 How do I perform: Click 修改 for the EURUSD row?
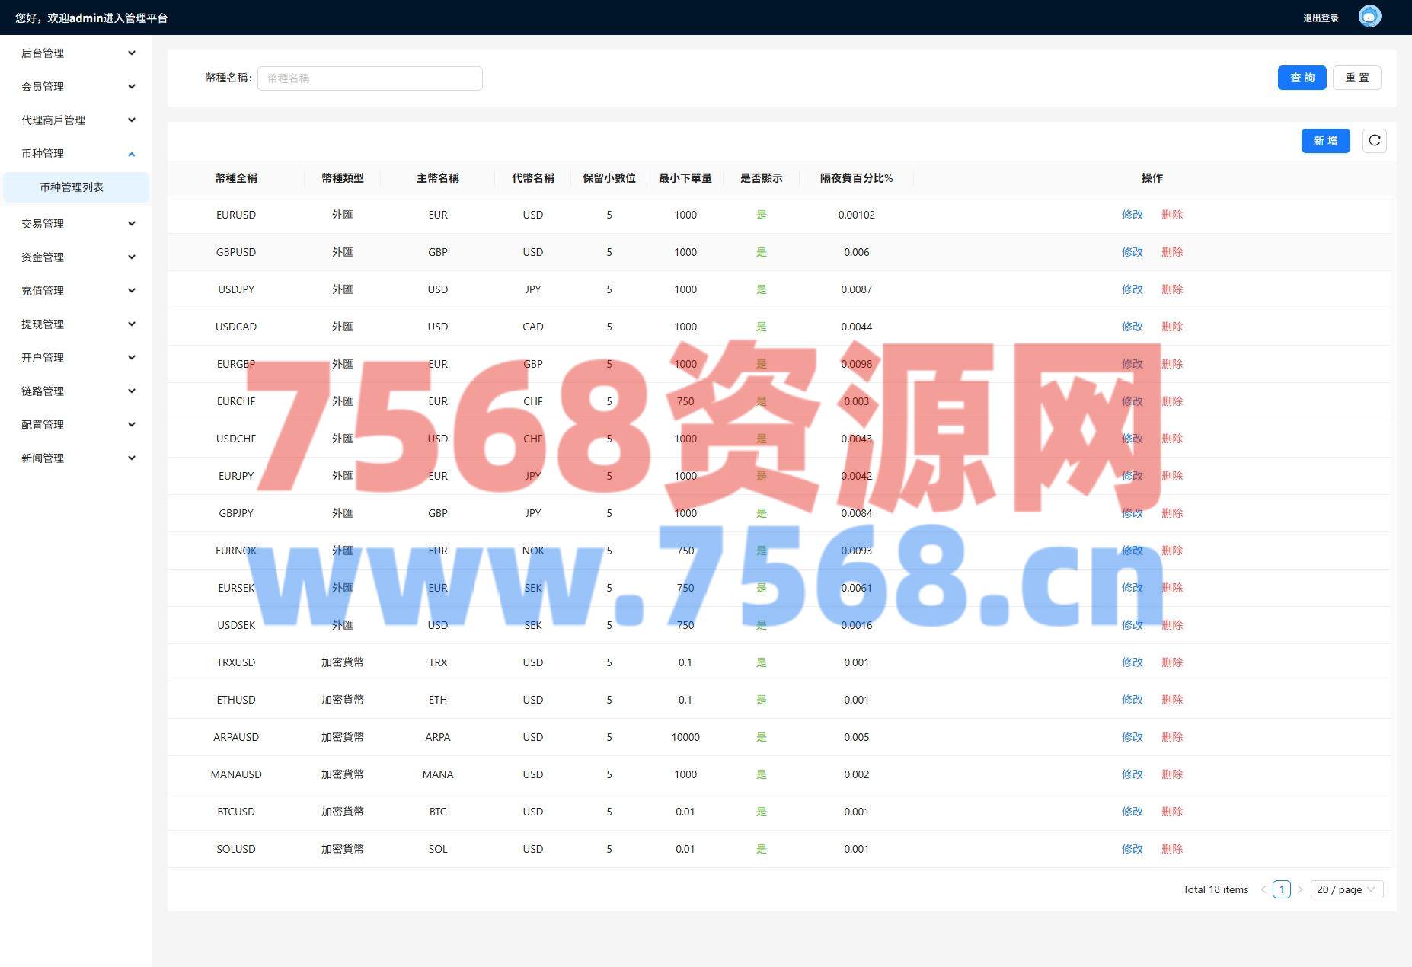1132,215
